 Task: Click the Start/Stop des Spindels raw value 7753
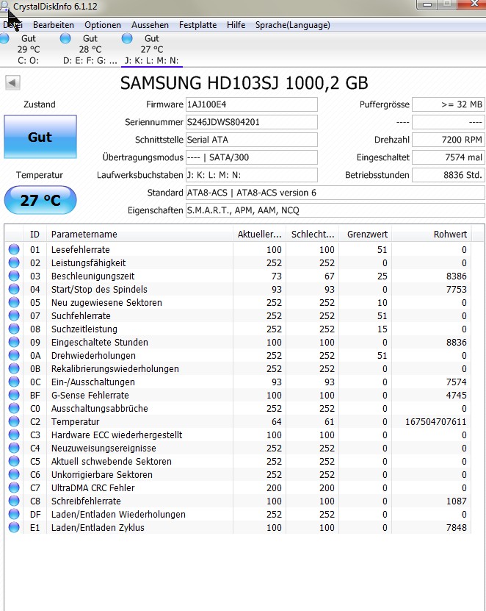456,289
